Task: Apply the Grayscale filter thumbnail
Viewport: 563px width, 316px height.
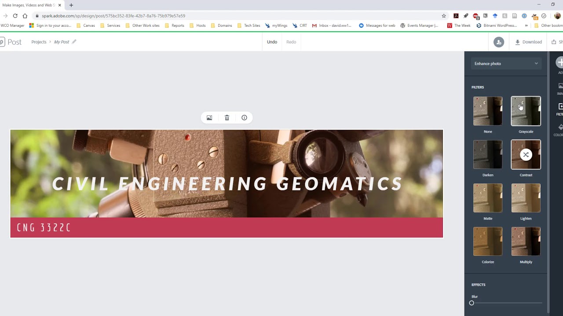Action: (526, 111)
